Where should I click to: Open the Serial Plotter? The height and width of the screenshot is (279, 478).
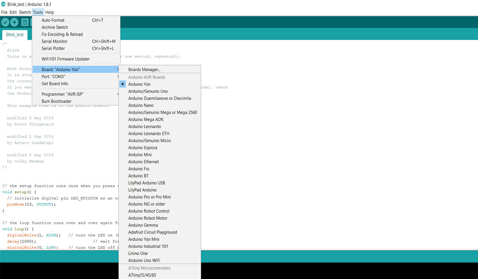point(76,48)
